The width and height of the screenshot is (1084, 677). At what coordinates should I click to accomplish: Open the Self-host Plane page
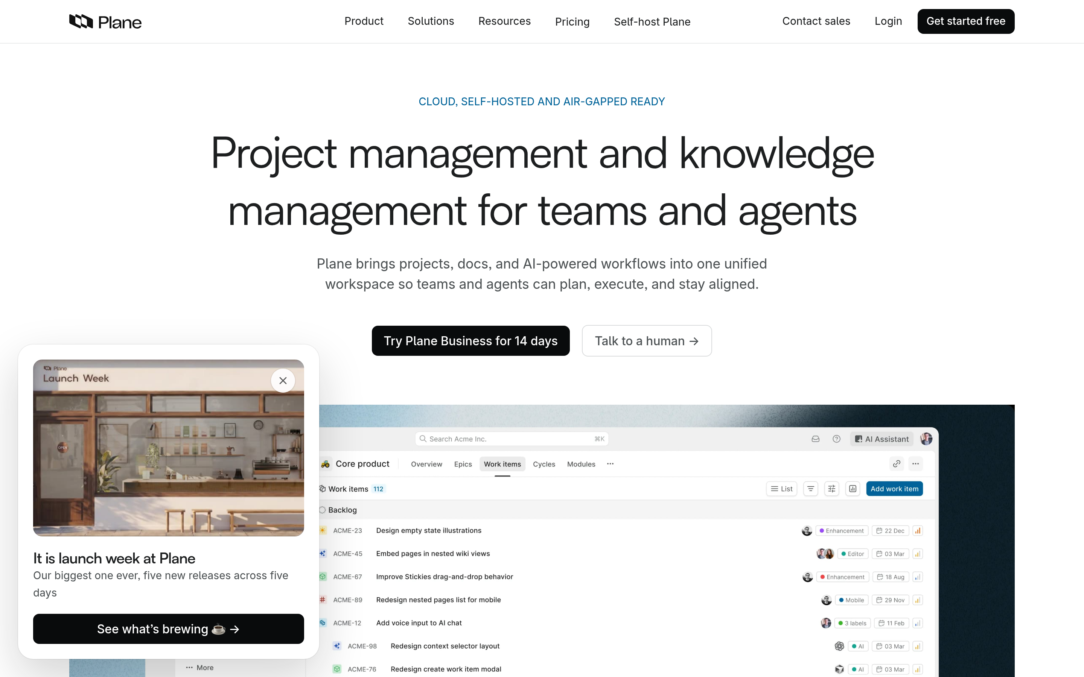[x=652, y=21]
